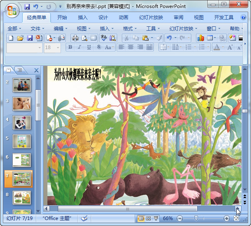
Task: Click the fit slide to window icon
Action: pos(236,218)
